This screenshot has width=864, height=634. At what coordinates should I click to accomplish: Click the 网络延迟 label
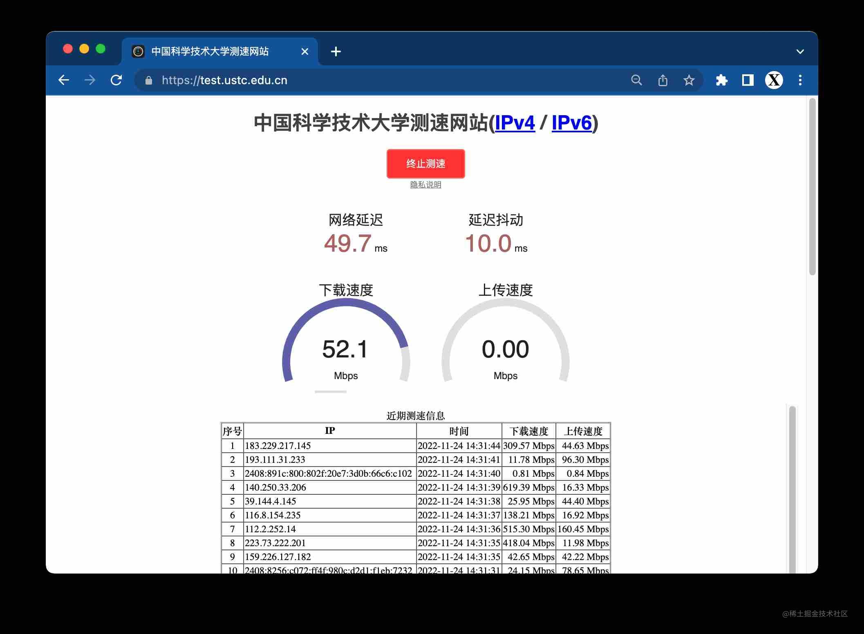click(x=356, y=220)
